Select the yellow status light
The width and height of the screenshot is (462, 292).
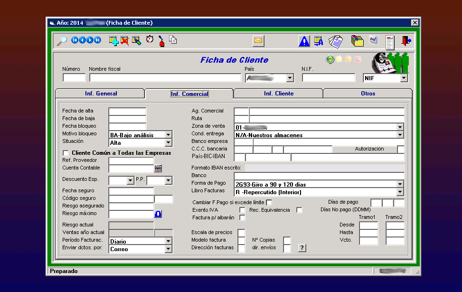click(x=339, y=59)
